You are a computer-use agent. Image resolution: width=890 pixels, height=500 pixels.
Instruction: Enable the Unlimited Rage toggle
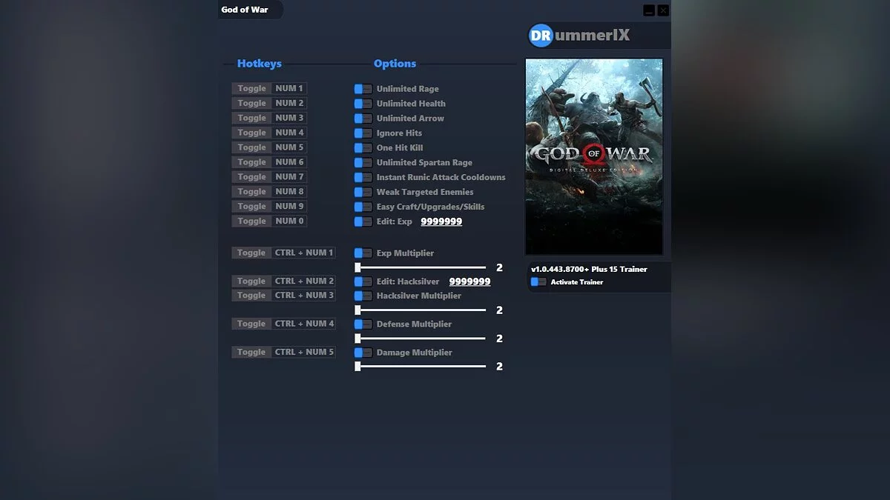click(x=362, y=88)
